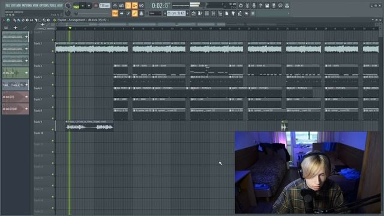Click the question mark help icon
The image size is (384, 216).
pos(260,5)
